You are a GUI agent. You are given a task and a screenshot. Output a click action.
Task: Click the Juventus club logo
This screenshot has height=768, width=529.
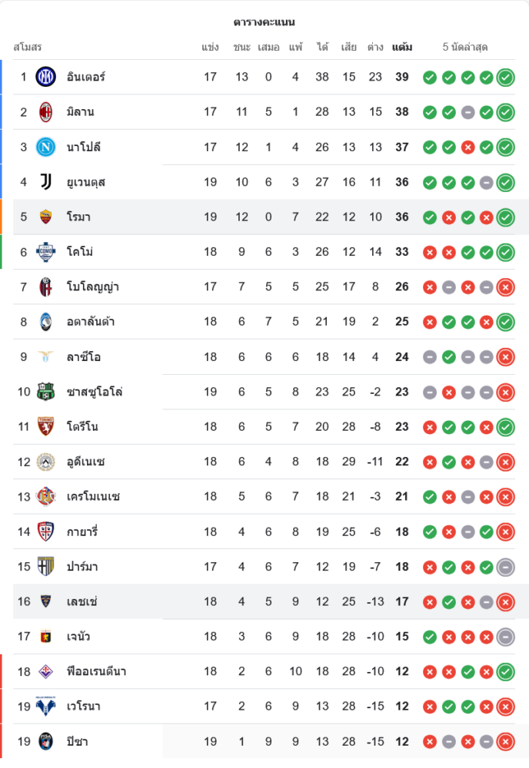coord(46,182)
